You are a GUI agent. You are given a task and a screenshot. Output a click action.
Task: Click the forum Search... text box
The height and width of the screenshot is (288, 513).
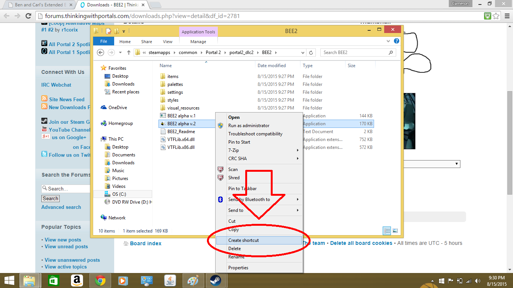66,189
